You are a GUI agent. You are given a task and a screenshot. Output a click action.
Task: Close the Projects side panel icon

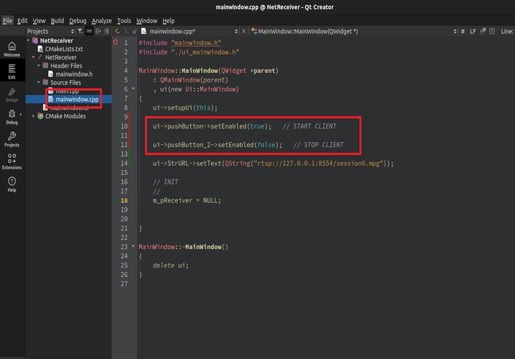(107, 31)
